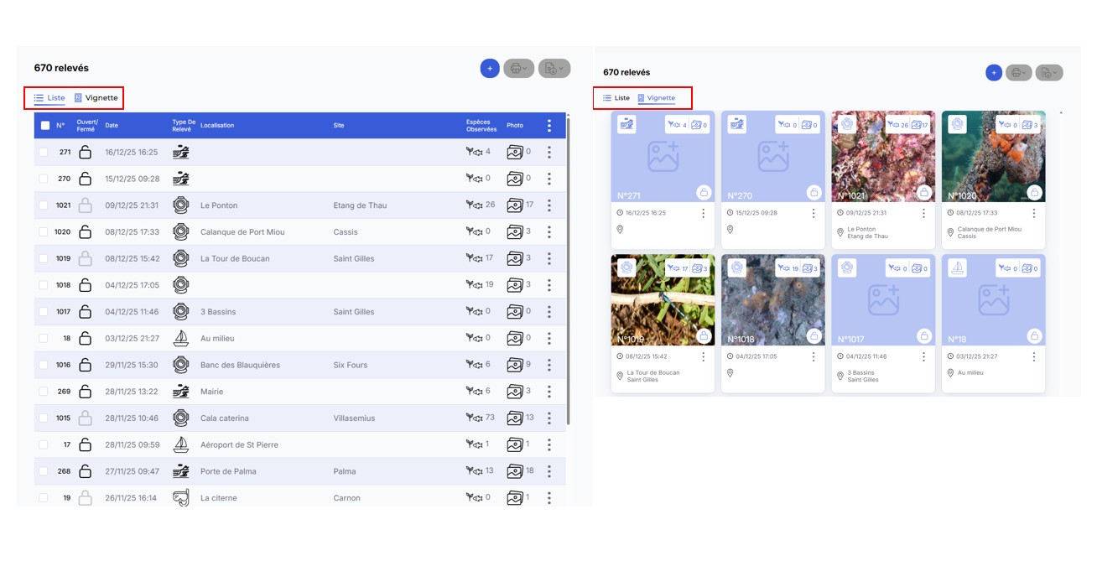
Task: Open the three-dot column menu in the table header
Action: pyautogui.click(x=549, y=126)
